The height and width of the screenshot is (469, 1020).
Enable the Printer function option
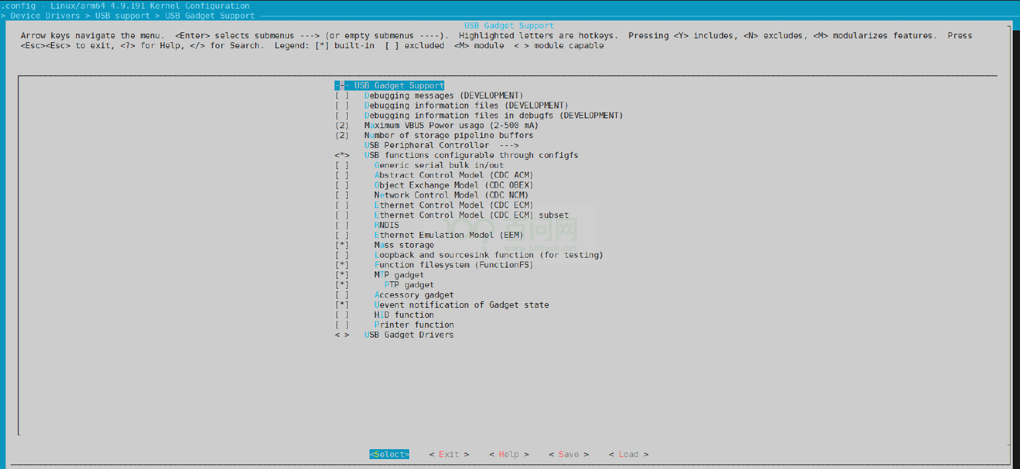pyautogui.click(x=394, y=325)
